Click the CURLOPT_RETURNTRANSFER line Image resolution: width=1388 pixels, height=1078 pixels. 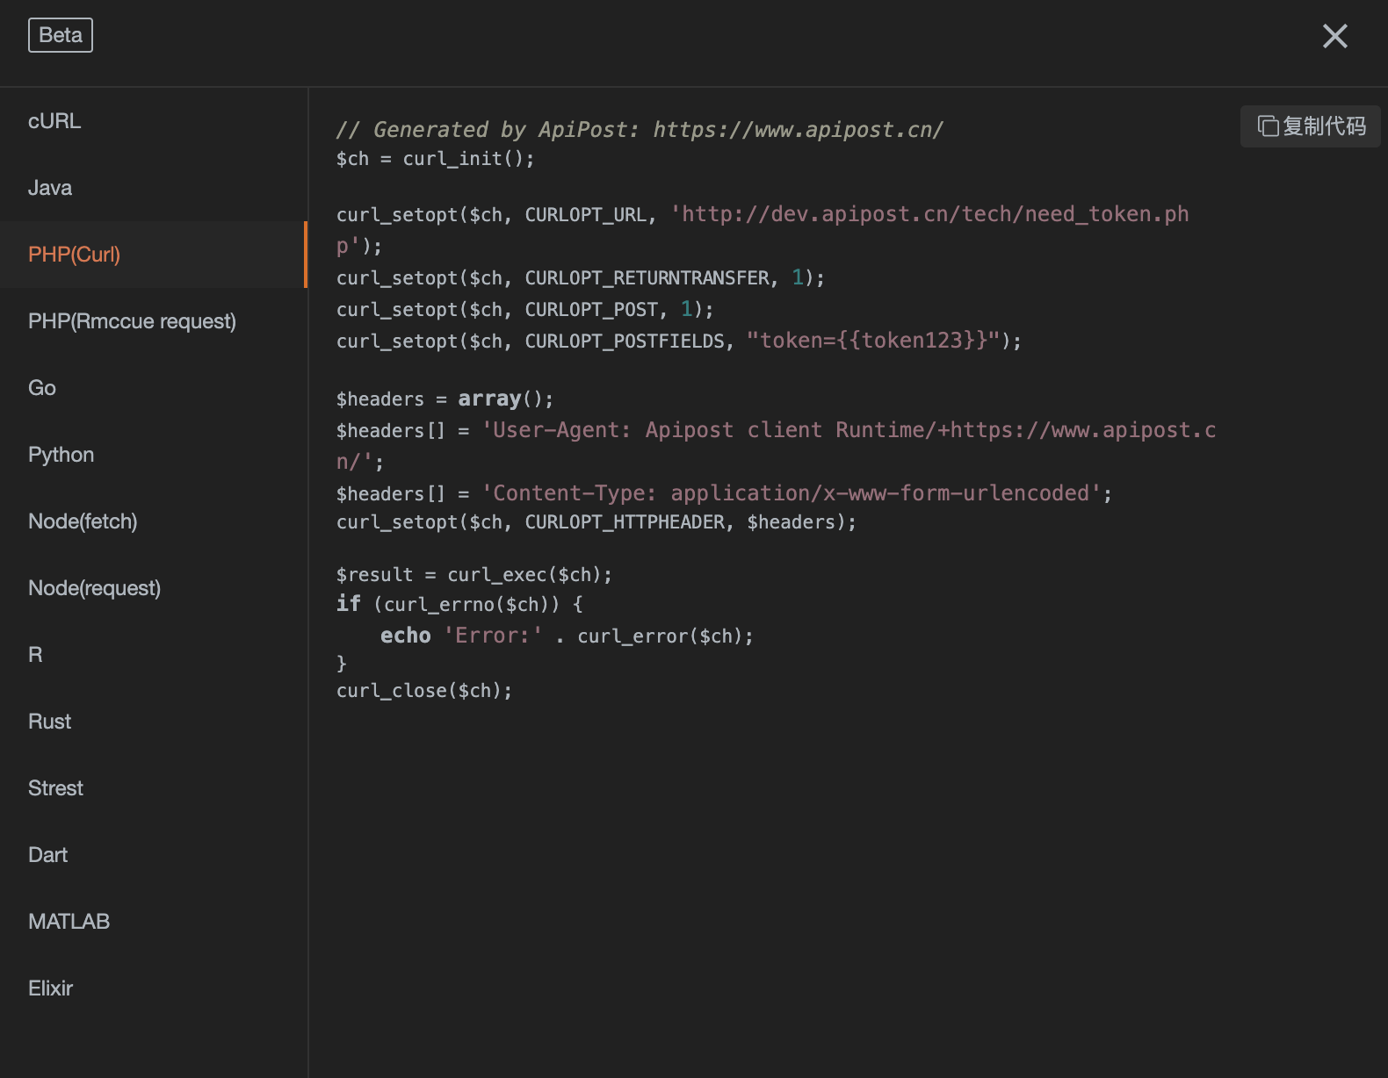tap(580, 278)
